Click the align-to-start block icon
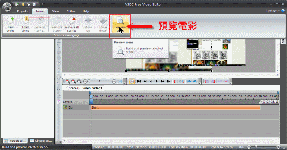287x150 pixels. point(207,81)
